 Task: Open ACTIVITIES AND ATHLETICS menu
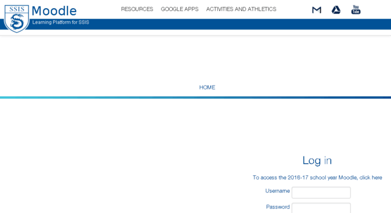241,9
